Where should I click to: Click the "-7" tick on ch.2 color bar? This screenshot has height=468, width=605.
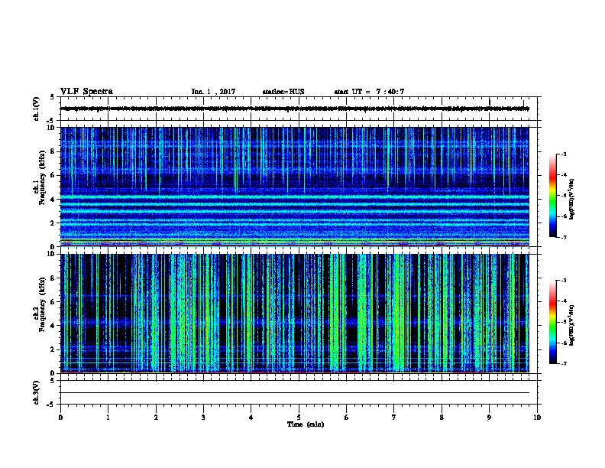[564, 363]
